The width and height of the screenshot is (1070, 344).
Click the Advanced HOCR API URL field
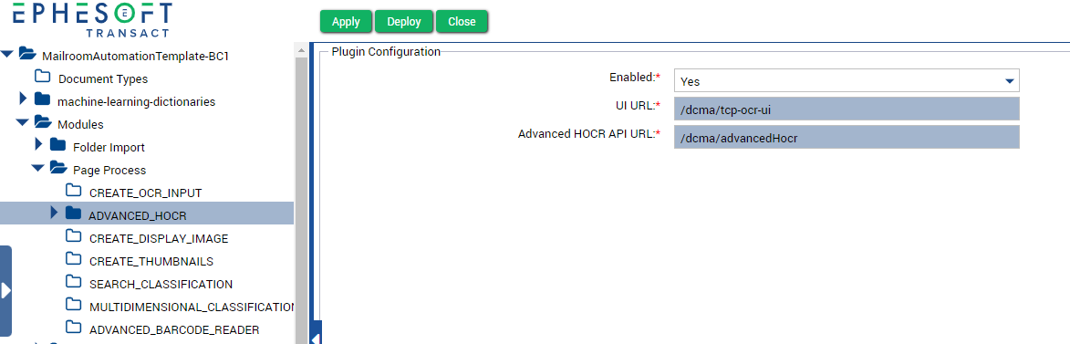(847, 137)
